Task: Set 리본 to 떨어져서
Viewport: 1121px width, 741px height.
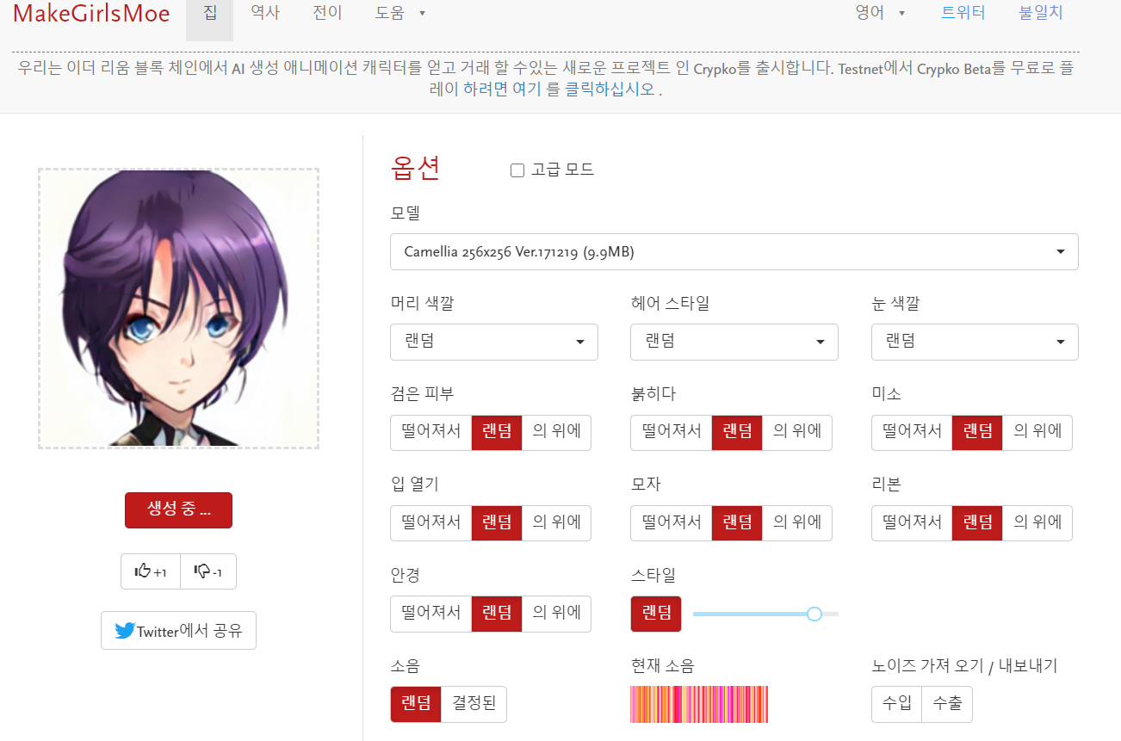Action: pyautogui.click(x=912, y=522)
